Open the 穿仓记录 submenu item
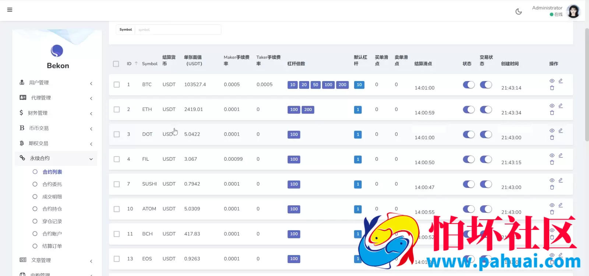This screenshot has width=589, height=276. pyautogui.click(x=52, y=221)
